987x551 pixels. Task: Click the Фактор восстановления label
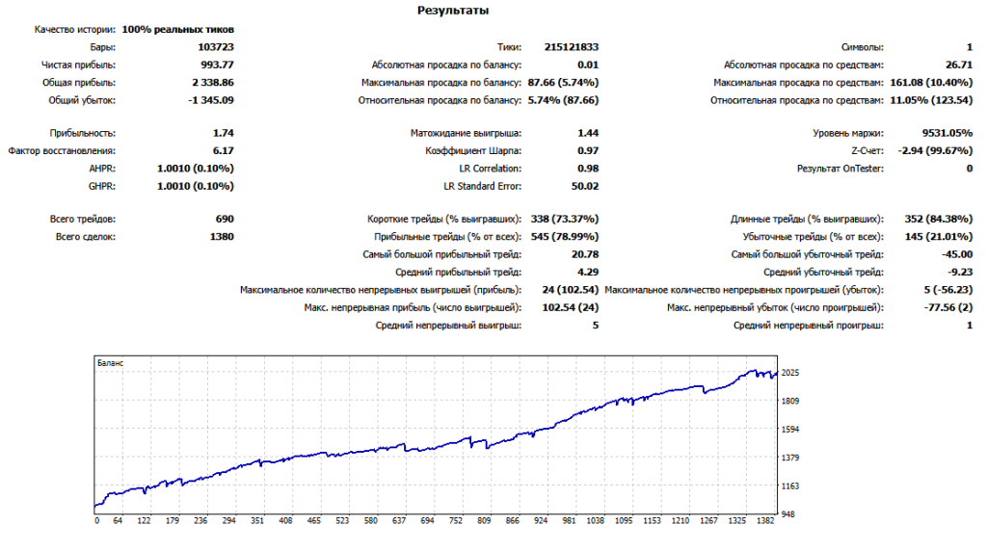(62, 151)
